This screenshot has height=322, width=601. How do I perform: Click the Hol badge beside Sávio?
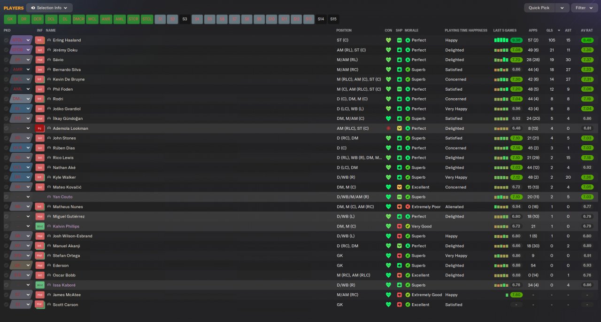(x=40, y=60)
